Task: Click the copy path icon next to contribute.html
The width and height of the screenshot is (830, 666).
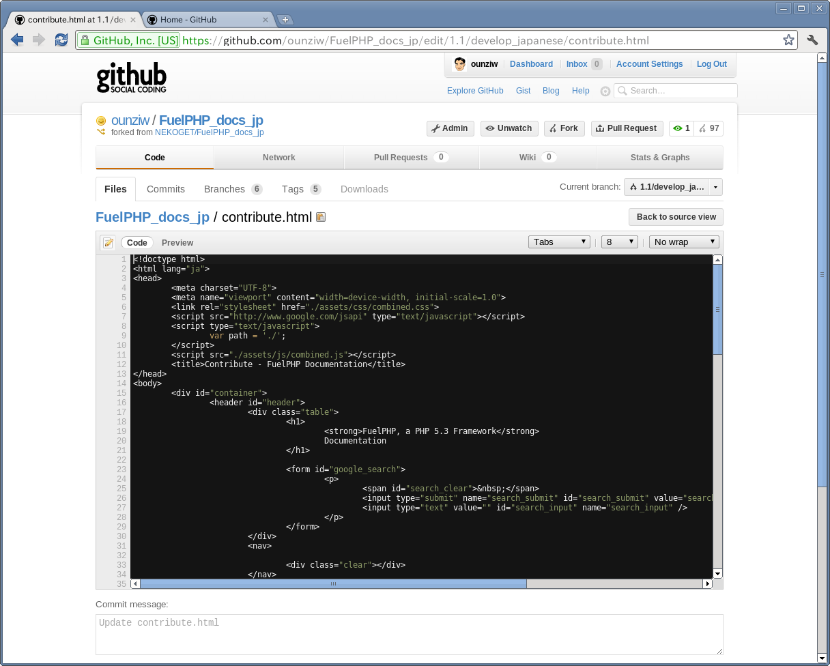Action: (321, 217)
